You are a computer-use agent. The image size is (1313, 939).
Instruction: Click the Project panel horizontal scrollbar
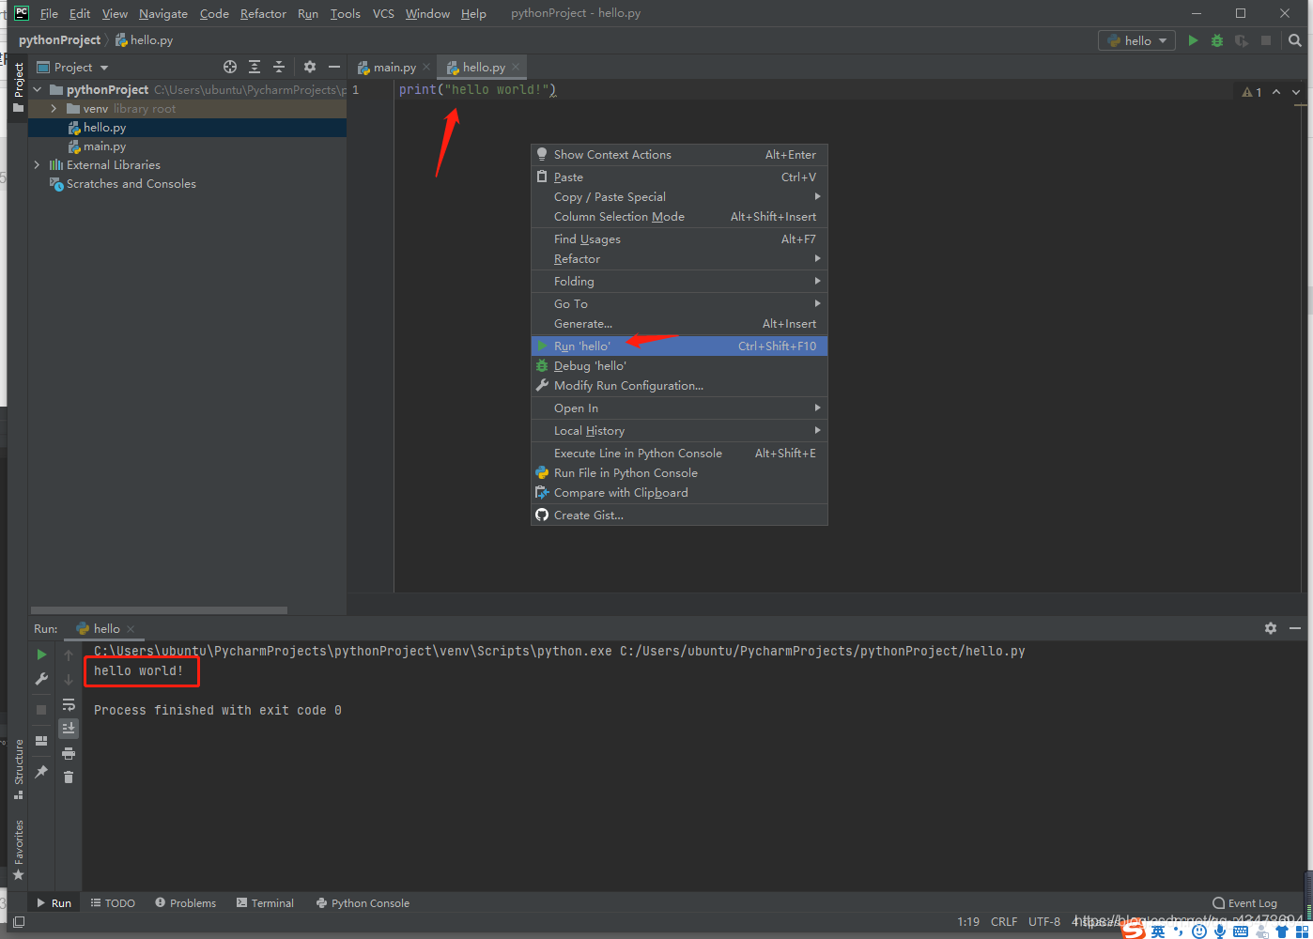[x=159, y=610]
